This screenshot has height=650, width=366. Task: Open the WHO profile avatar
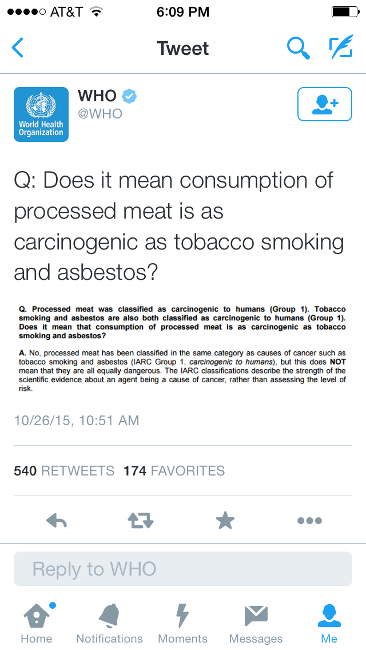pos(41,114)
